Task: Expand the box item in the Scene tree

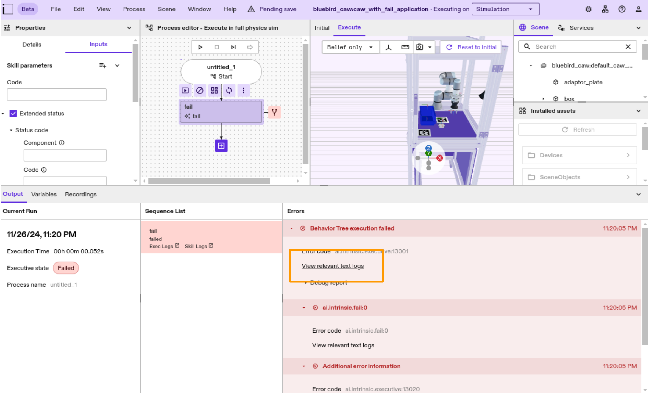Action: [544, 98]
